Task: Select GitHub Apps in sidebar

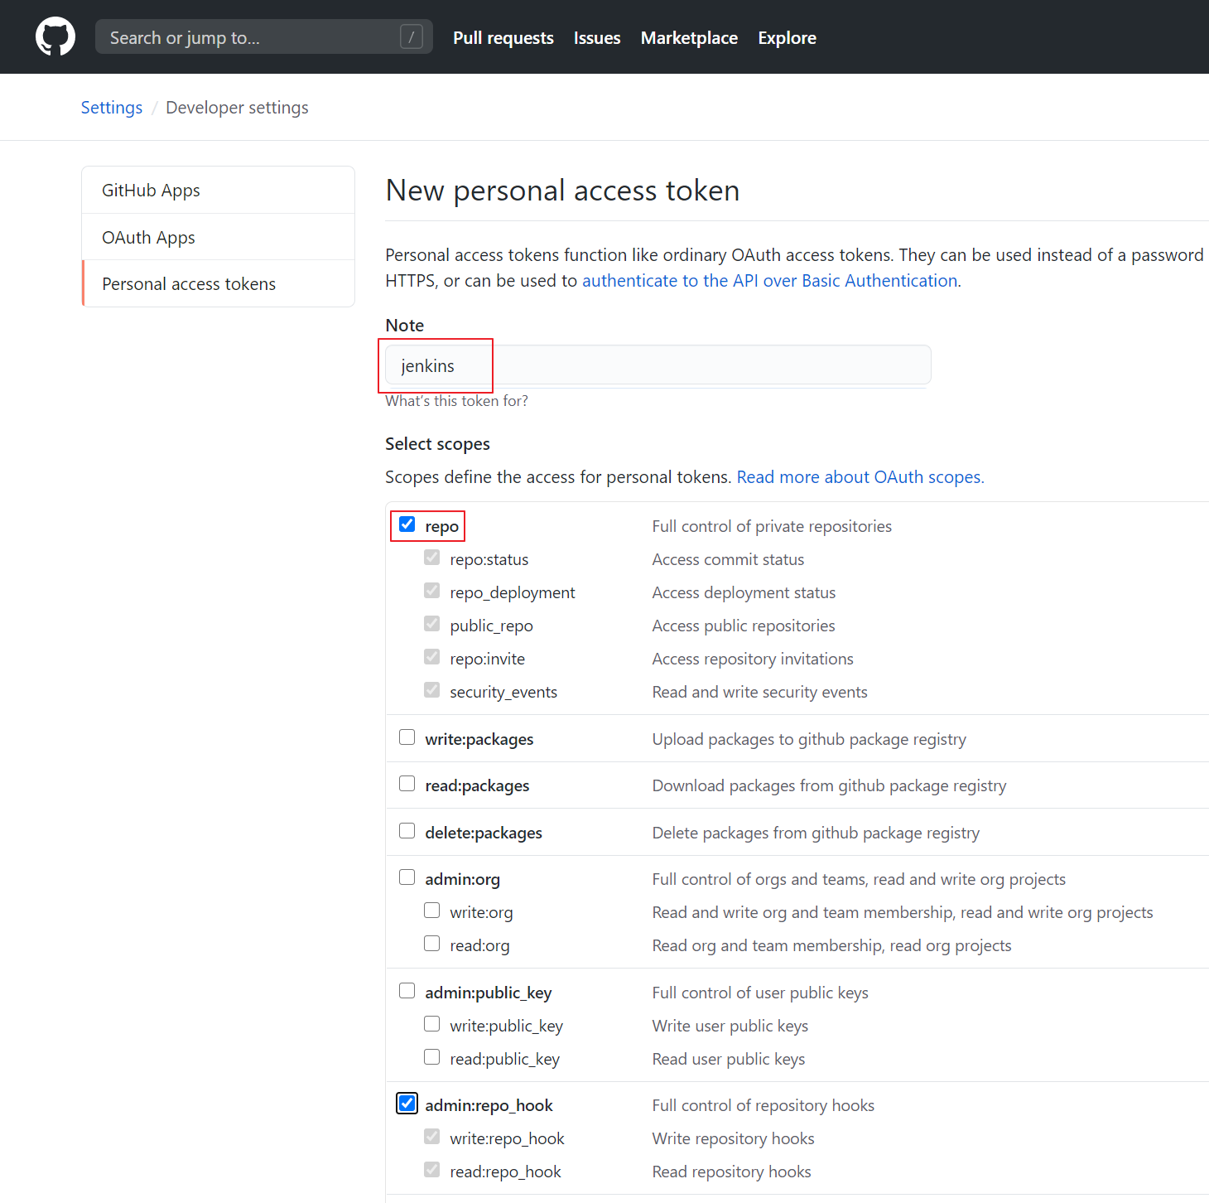Action: coord(219,190)
